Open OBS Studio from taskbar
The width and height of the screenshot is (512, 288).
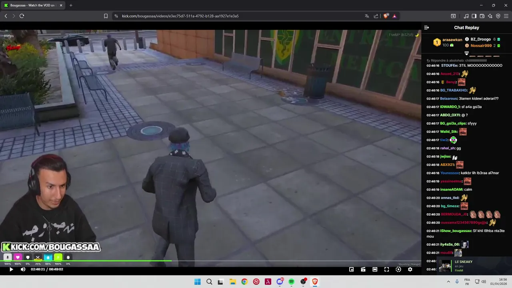point(303,282)
